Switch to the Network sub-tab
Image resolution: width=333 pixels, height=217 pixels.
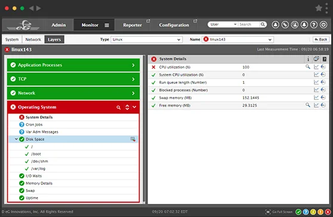tap(33, 40)
